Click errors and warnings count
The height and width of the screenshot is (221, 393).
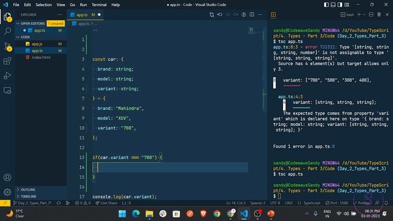point(83,203)
